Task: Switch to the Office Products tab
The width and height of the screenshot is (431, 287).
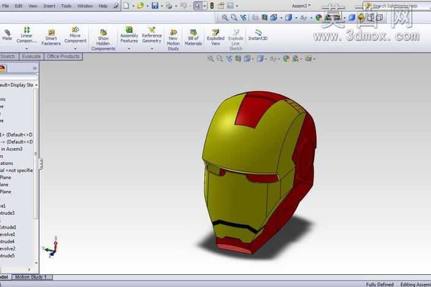Action: pos(63,56)
